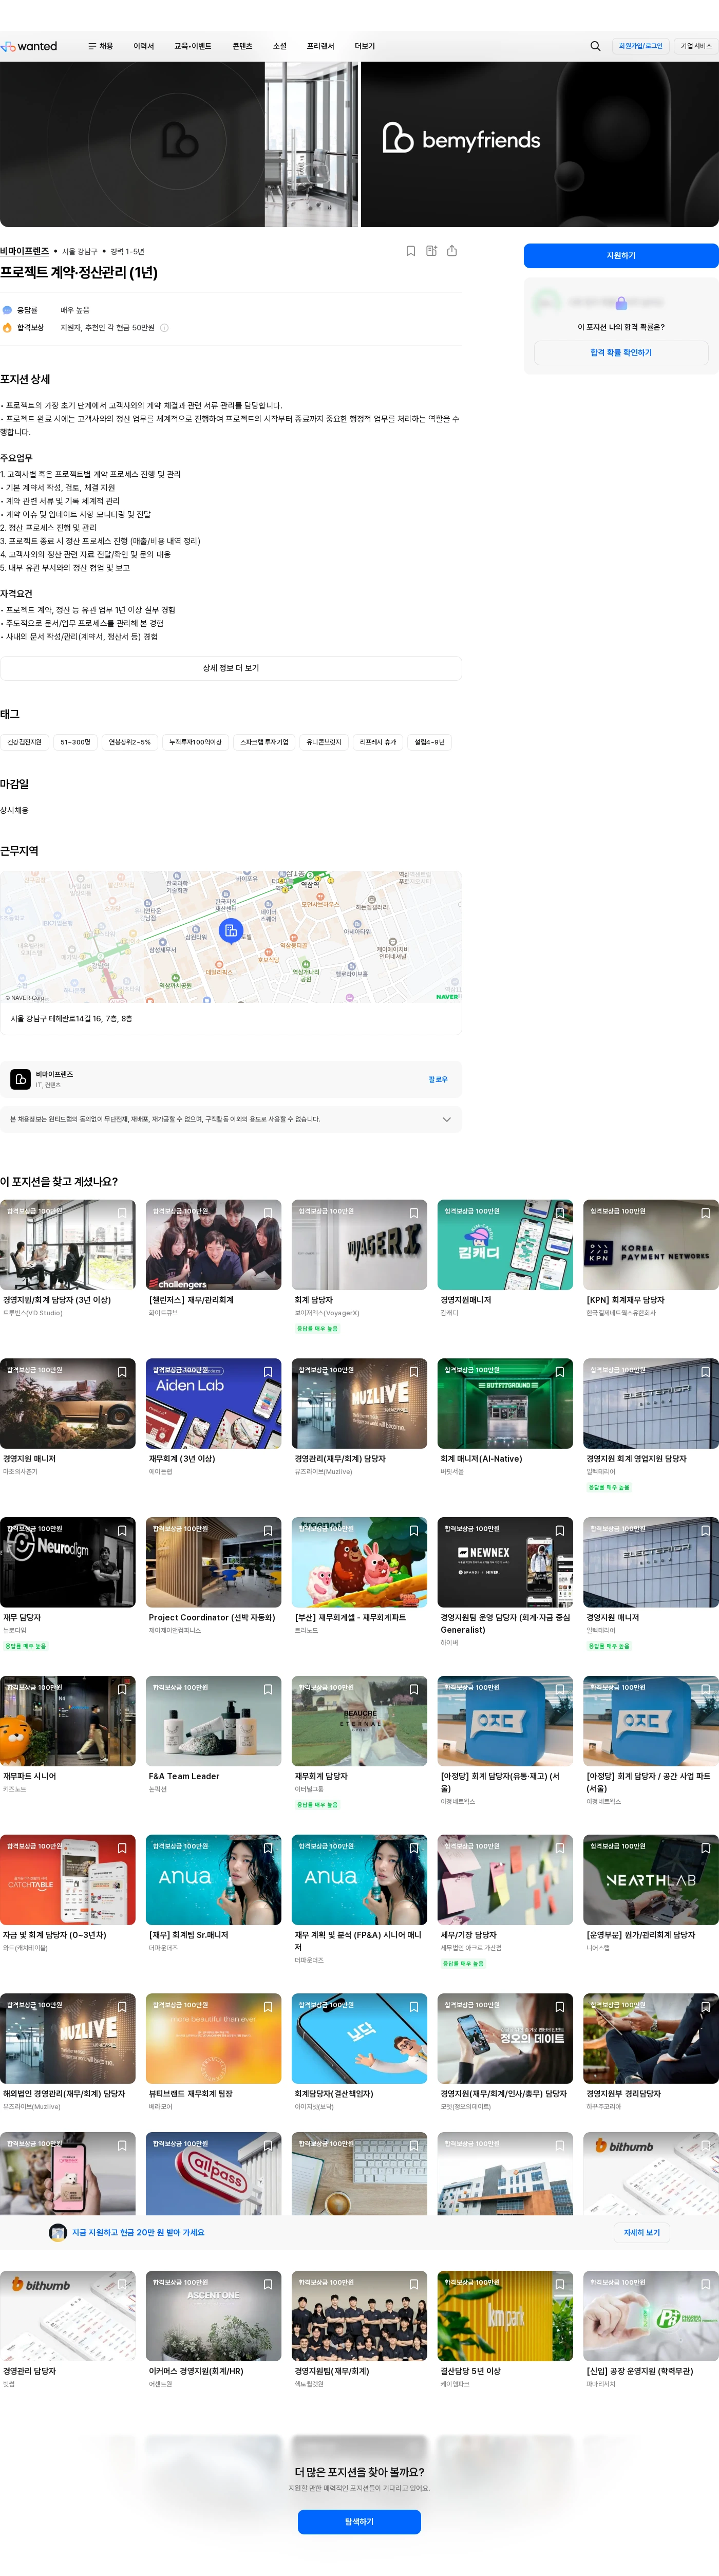Screen dimensions: 719x2576
Task: Click the blue office pin on map
Action: (x=231, y=931)
